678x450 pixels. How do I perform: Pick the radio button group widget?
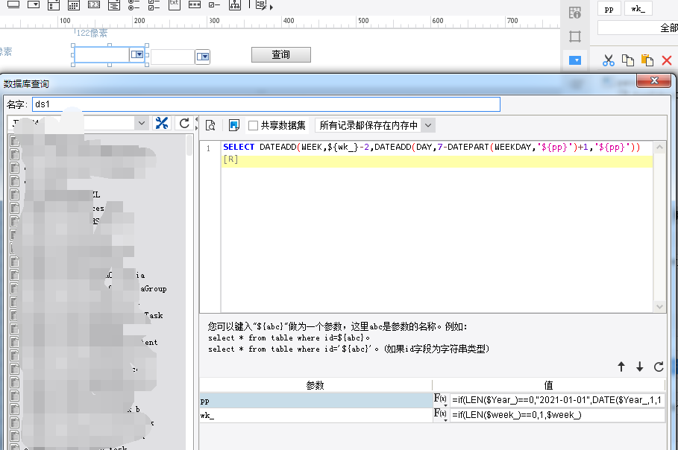(134, 4)
